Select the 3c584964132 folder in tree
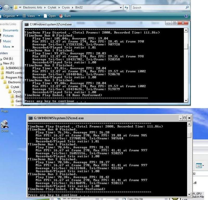208x200 pixels. coord(14,68)
